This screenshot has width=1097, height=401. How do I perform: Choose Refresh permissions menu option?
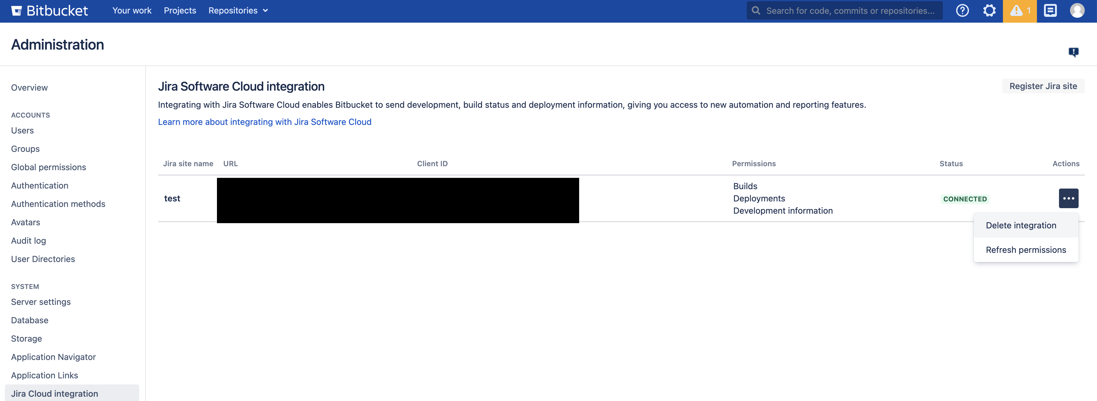click(x=1026, y=250)
